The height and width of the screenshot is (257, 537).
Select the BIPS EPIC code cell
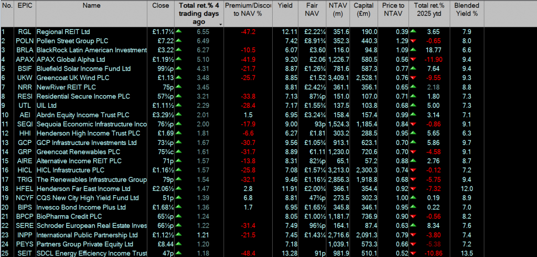(25, 207)
